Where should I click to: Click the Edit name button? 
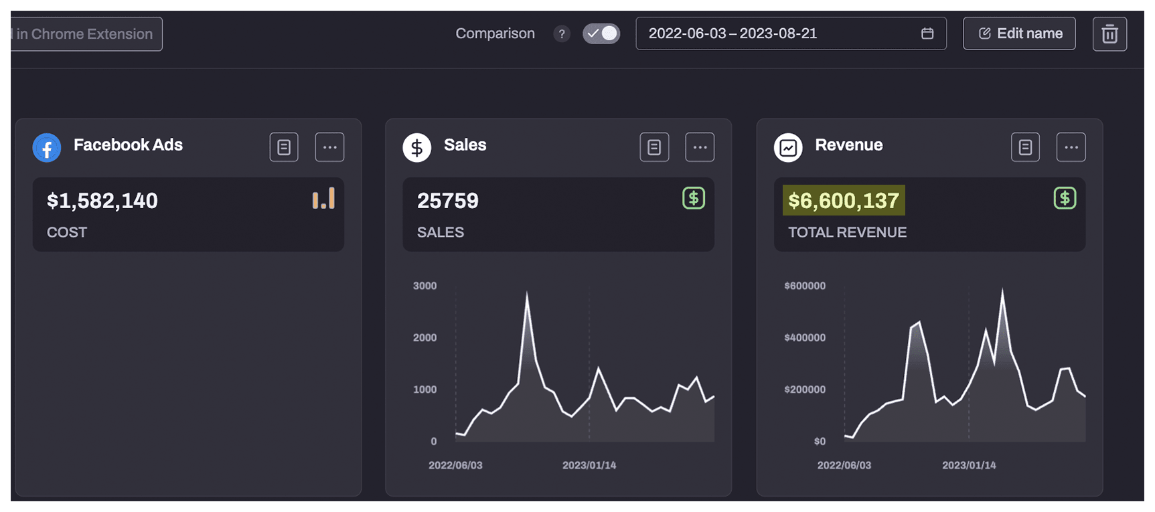(1019, 33)
